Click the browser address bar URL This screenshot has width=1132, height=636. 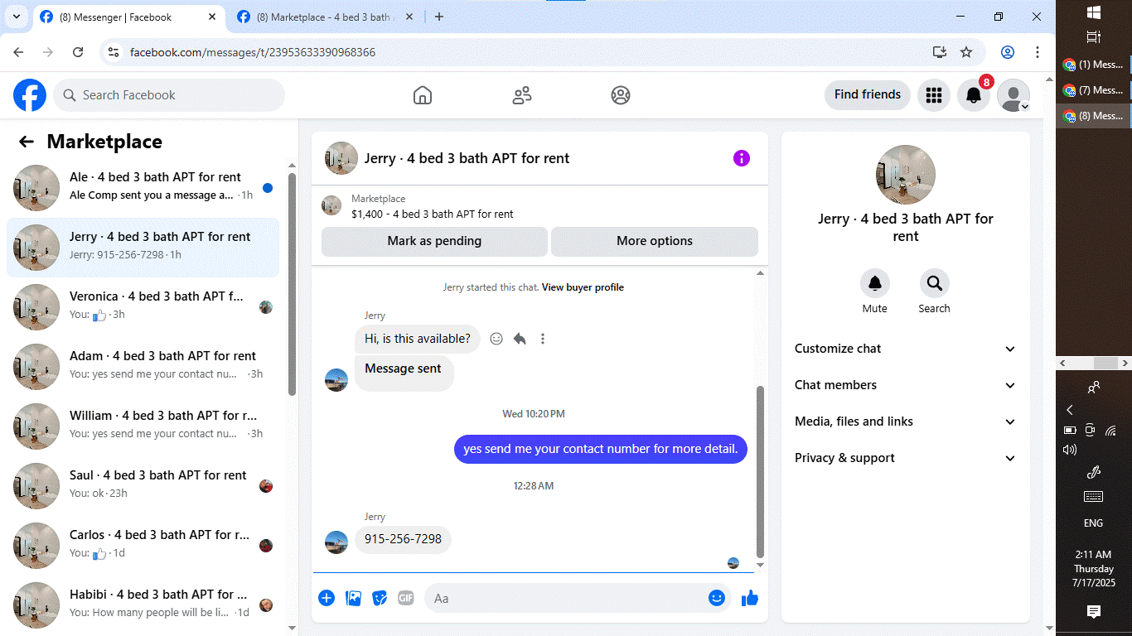[253, 52]
